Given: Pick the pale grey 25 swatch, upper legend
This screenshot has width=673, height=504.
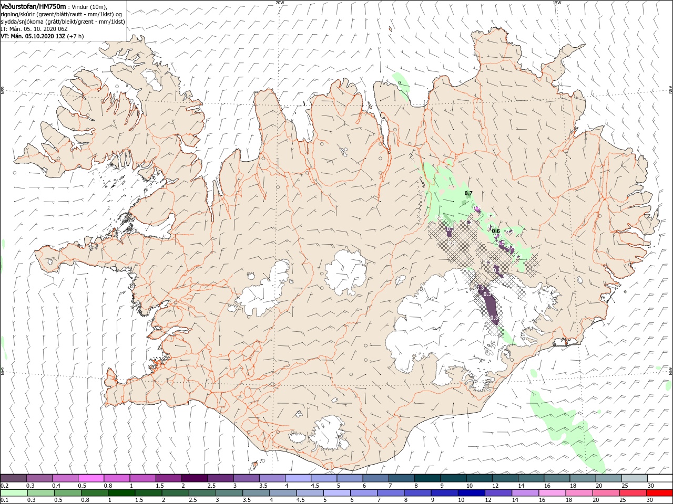Looking at the screenshot, I should [634, 478].
